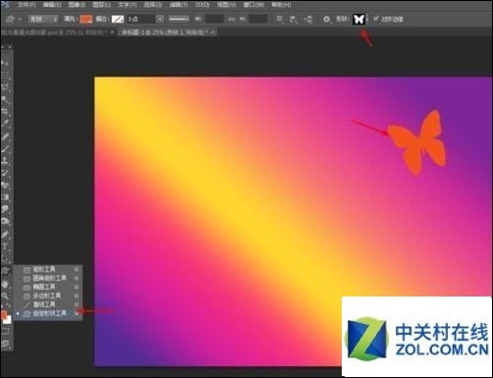Open the stroke line type dropdown
493x378 pixels.
(179, 20)
